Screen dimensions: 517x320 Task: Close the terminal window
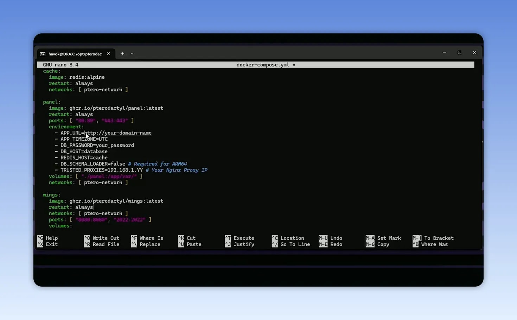[474, 52]
